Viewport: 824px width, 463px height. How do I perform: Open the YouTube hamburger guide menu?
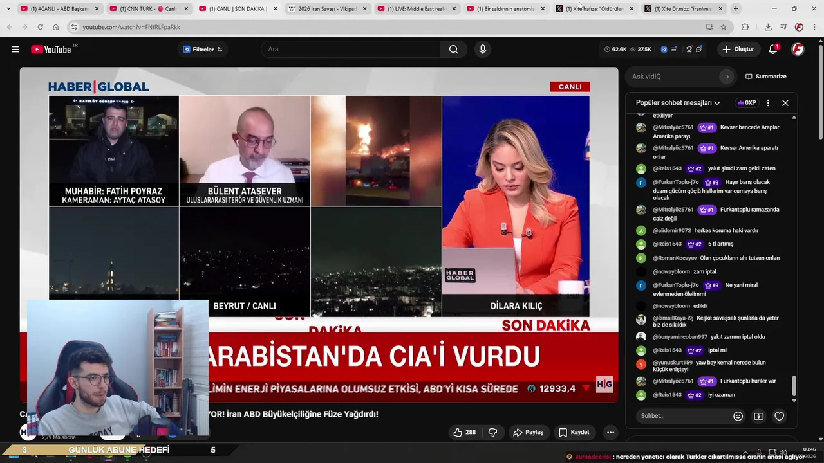point(15,50)
